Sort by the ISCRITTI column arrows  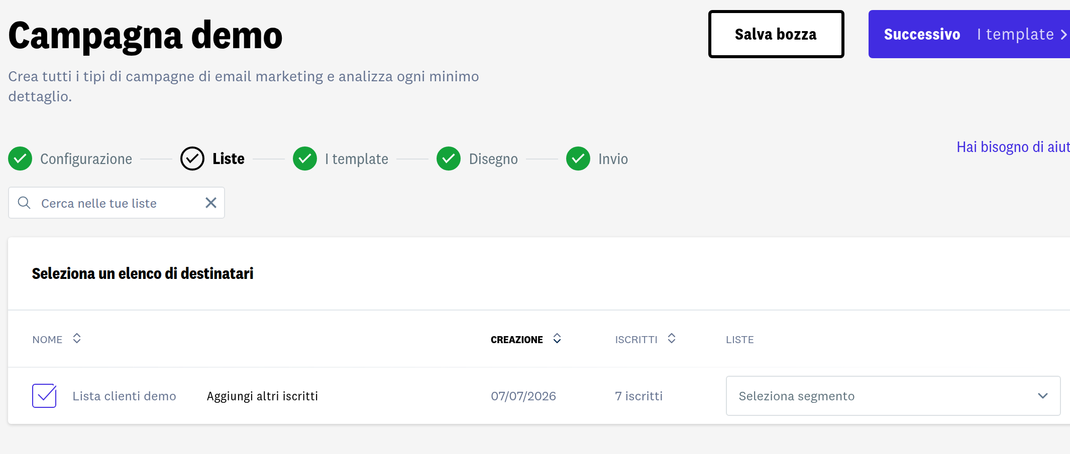[672, 339]
